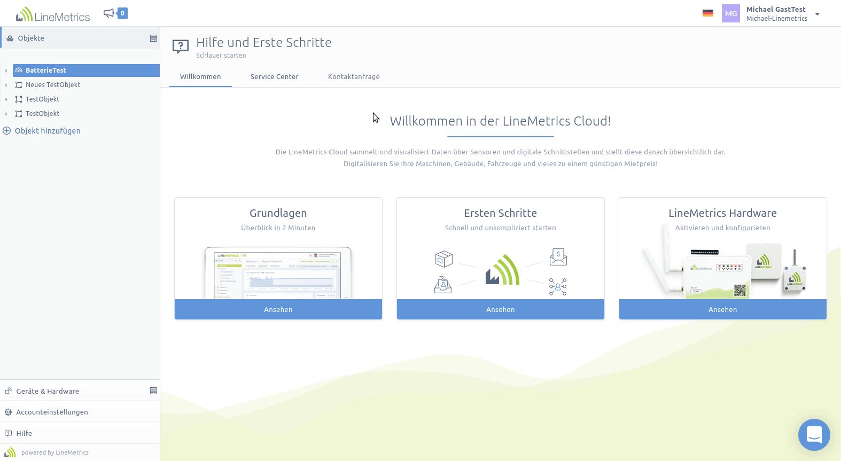
Task: Click the network share icon in Ersten Schritte
Action: pyautogui.click(x=558, y=287)
